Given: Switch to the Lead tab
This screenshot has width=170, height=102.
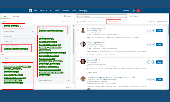Looking at the screenshot, I should coord(5,16).
